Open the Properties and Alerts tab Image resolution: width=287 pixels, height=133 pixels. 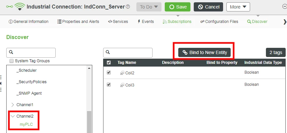[78, 22]
